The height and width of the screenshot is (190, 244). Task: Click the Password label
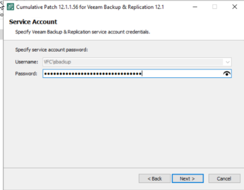pyautogui.click(x=26, y=74)
